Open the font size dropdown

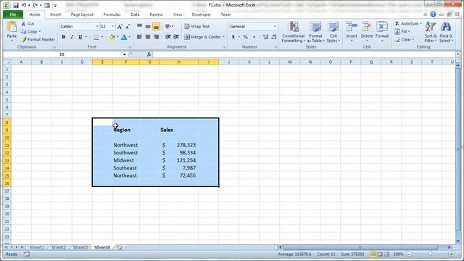click(113, 26)
